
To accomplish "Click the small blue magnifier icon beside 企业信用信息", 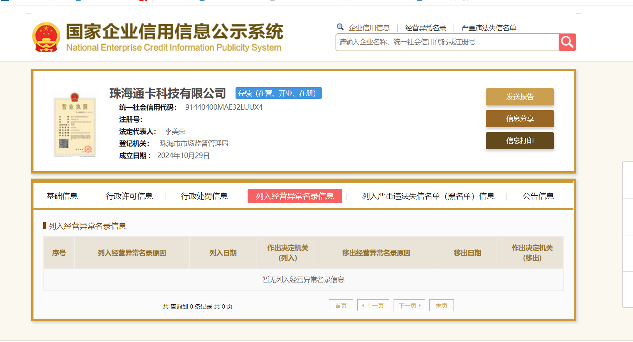I will pos(340,27).
